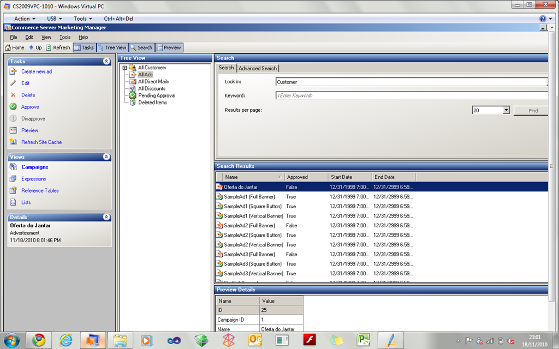Toggle the Tree View pane button

112,47
